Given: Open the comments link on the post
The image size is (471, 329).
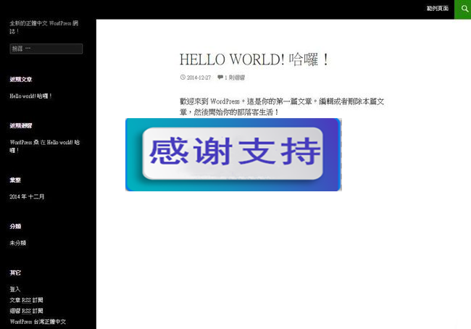Looking at the screenshot, I should pos(234,78).
